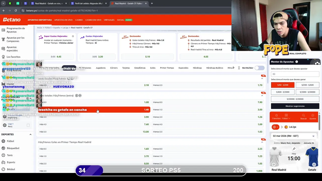Switch to the Hándicap Asiático tab
Screen dimensions: 322x181
click(215, 68)
